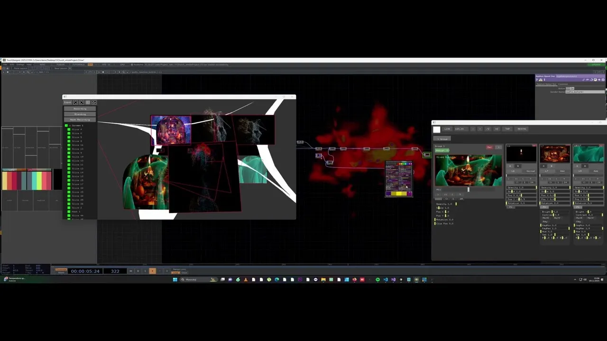
Task: Click the + Group button
Action: click(x=442, y=139)
